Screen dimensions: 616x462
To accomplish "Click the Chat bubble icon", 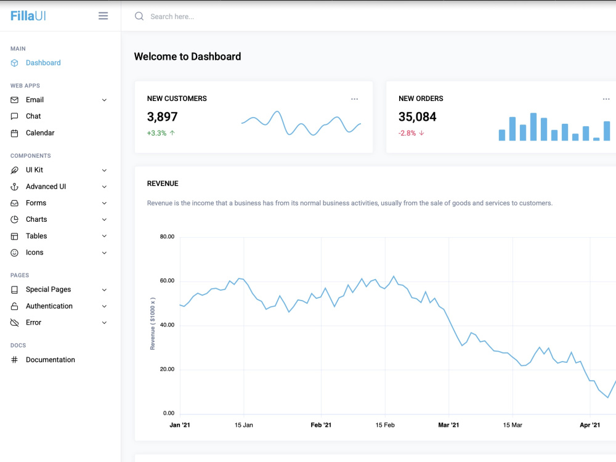I will [15, 116].
